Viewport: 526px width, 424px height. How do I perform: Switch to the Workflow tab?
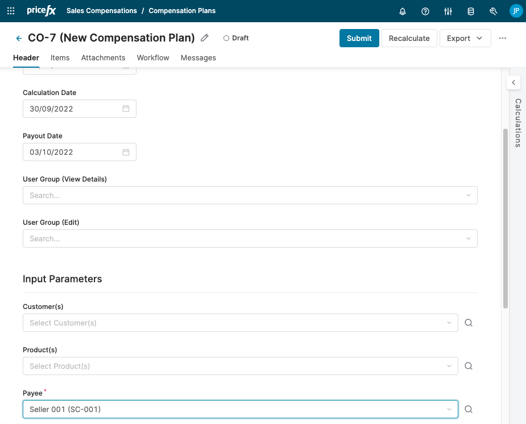click(x=153, y=57)
